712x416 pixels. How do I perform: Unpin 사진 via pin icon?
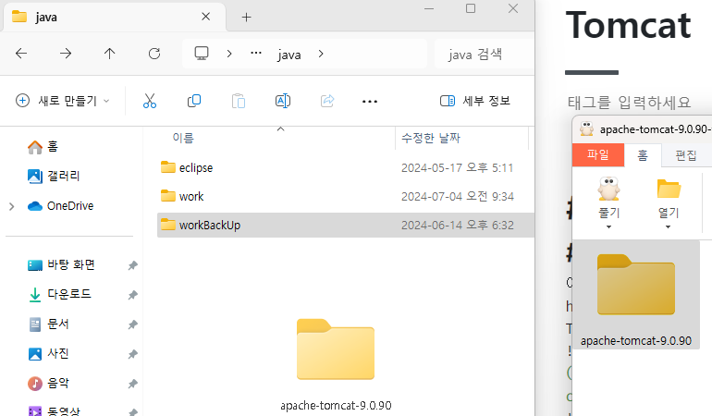pyautogui.click(x=132, y=354)
